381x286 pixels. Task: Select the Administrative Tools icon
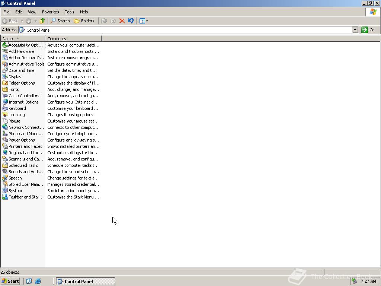coord(5,64)
